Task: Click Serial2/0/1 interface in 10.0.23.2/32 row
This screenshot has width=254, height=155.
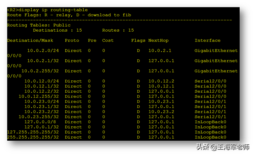Action: click(211, 112)
